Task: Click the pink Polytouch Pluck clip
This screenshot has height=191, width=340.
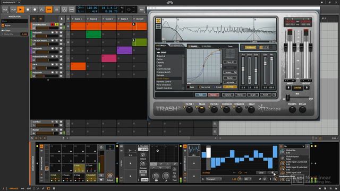Action: pos(109,58)
